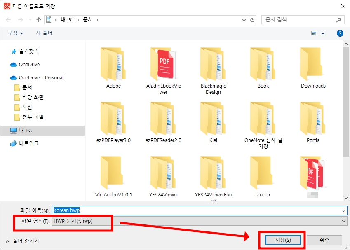Open the view options dropdown arrow
This screenshot has width=350, height=250.
click(x=323, y=33)
